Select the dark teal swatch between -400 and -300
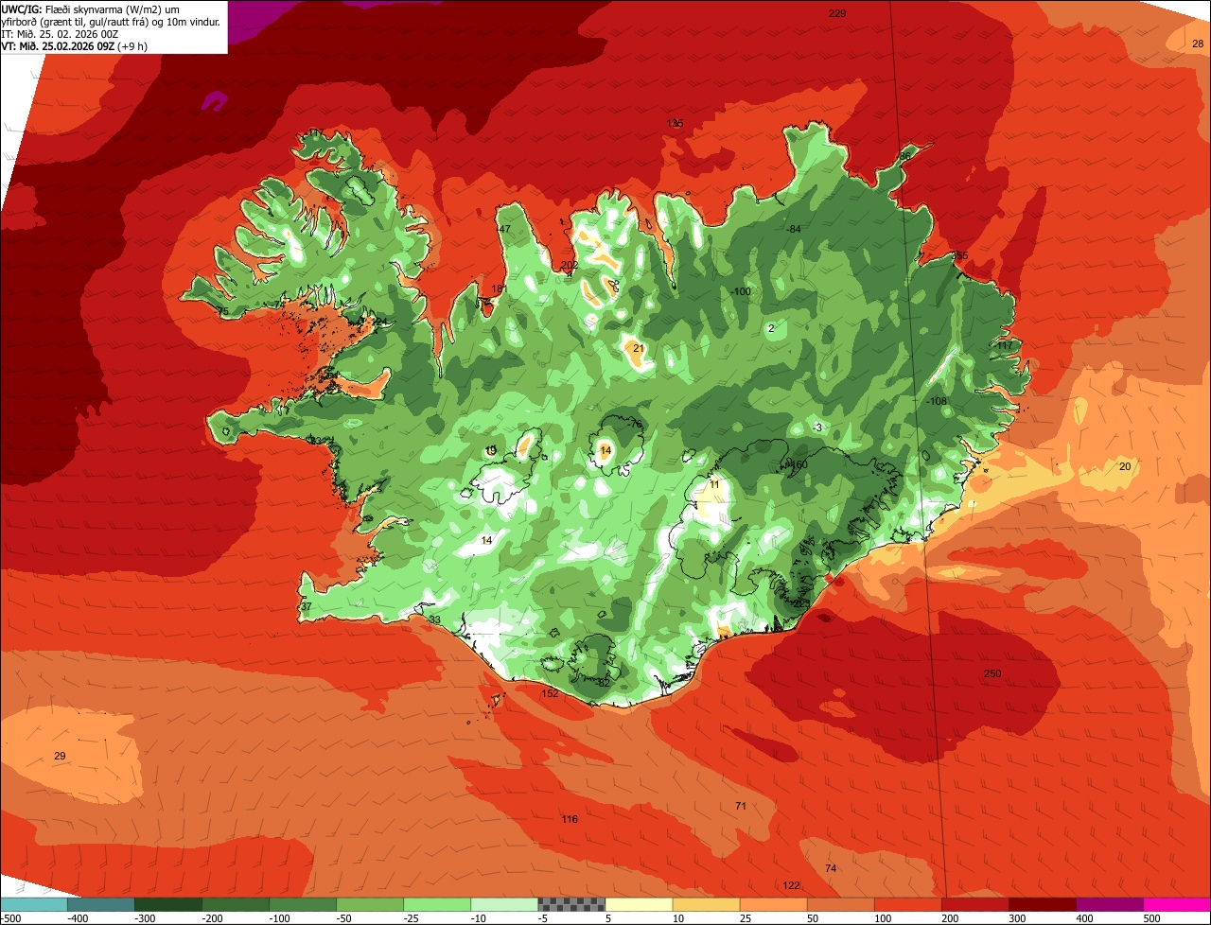Screen dimensions: 1211x925 (x=100, y=904)
